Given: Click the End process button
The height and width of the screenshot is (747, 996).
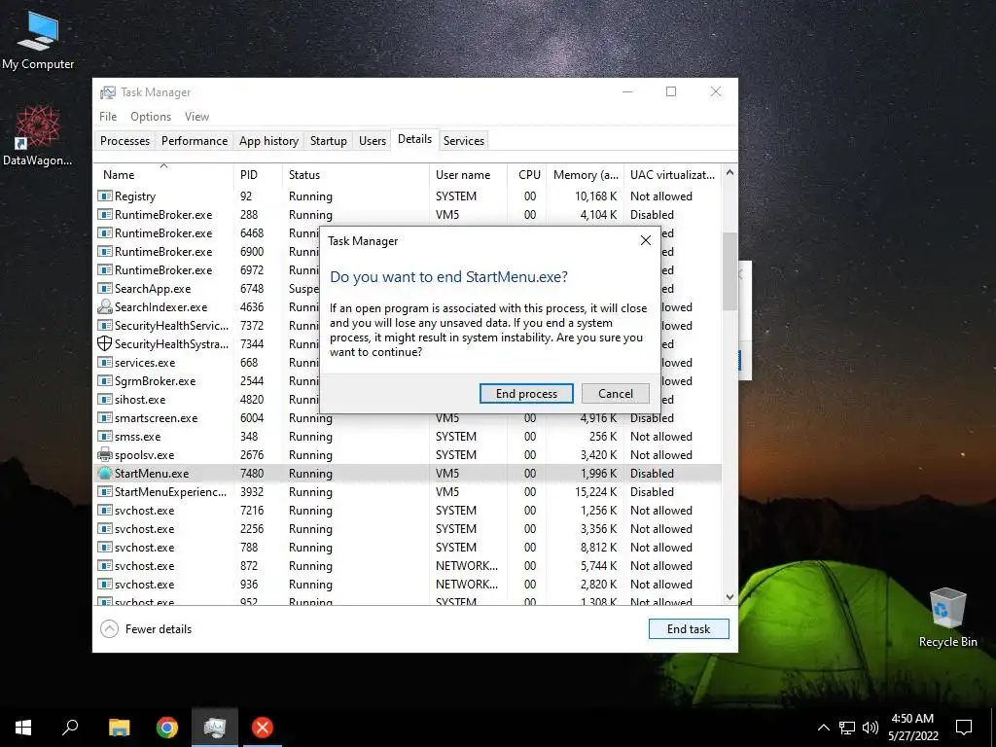Looking at the screenshot, I should tap(526, 393).
